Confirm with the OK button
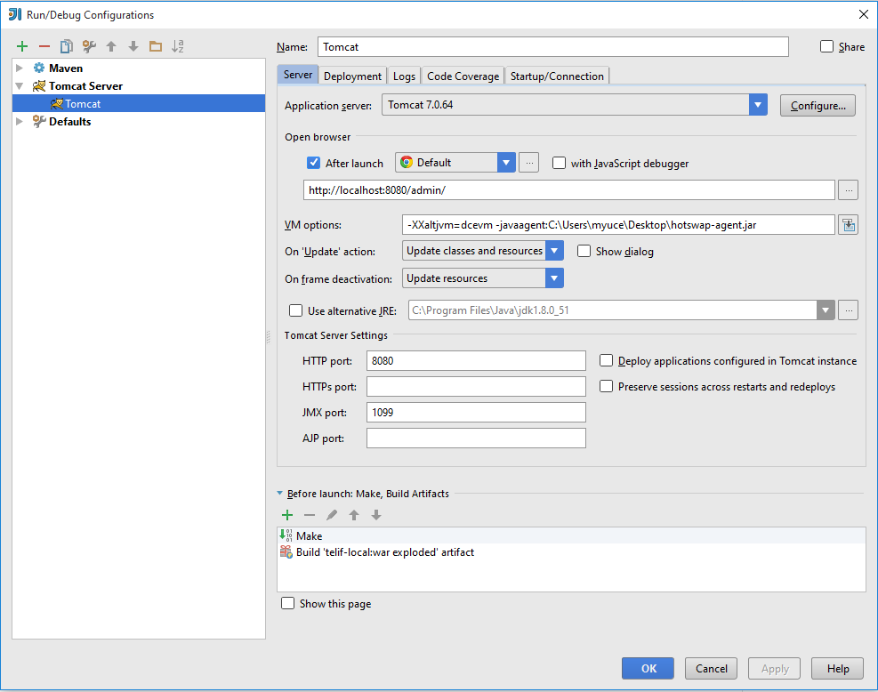 point(648,669)
